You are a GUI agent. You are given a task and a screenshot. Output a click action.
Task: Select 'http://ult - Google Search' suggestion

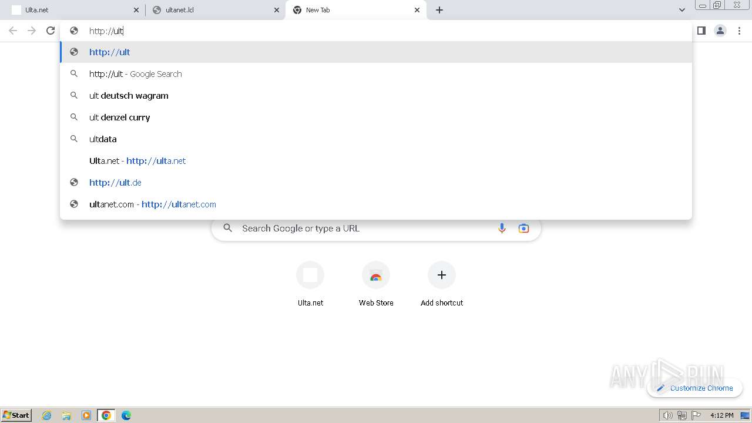click(x=376, y=73)
